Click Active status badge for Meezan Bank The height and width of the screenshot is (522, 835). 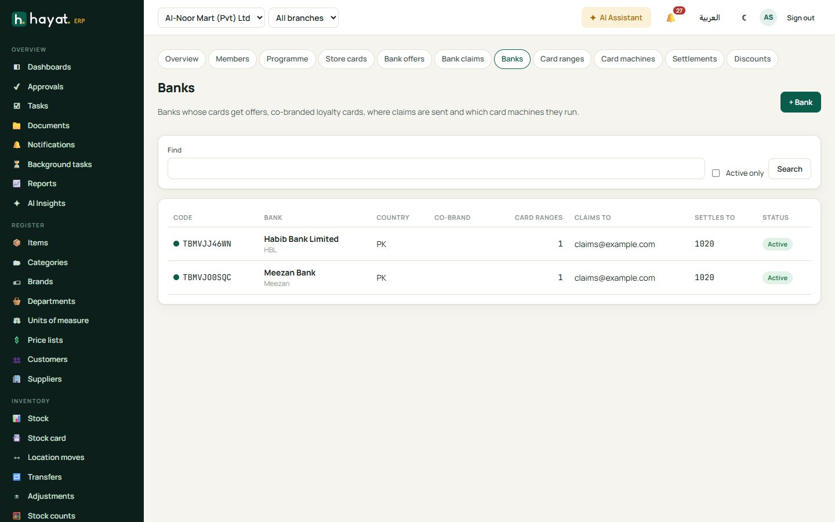pyautogui.click(x=777, y=278)
